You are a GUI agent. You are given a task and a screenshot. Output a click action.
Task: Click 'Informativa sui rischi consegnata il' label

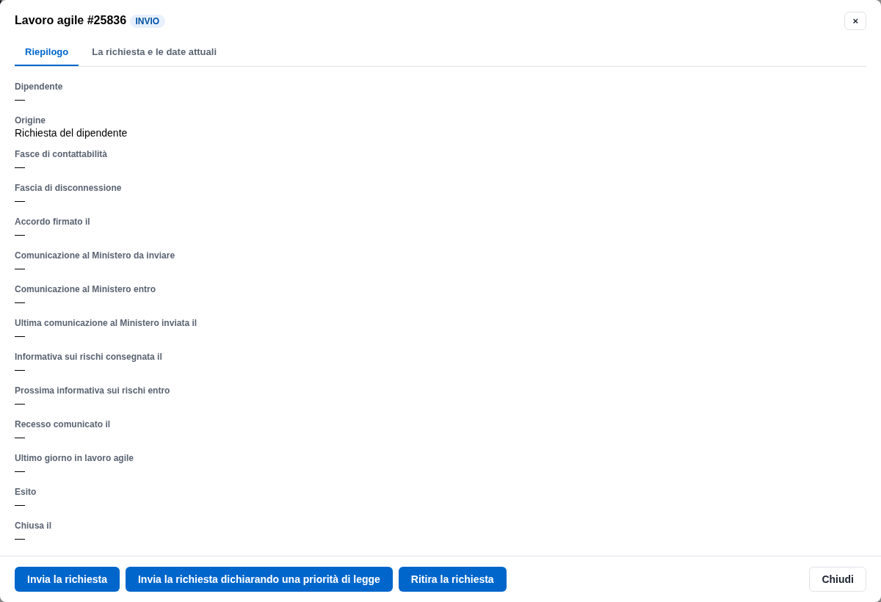click(x=88, y=357)
